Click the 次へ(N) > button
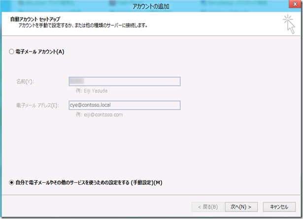The height and width of the screenshot is (219, 303). coord(241,207)
